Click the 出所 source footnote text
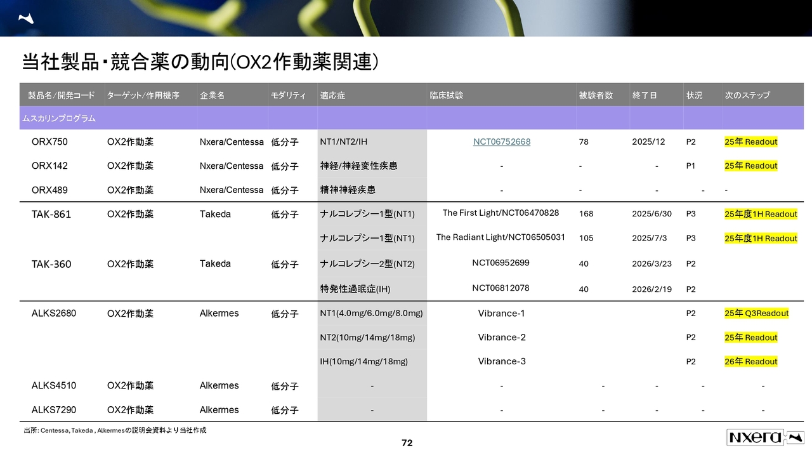This screenshot has height=457, width=812. point(115,431)
